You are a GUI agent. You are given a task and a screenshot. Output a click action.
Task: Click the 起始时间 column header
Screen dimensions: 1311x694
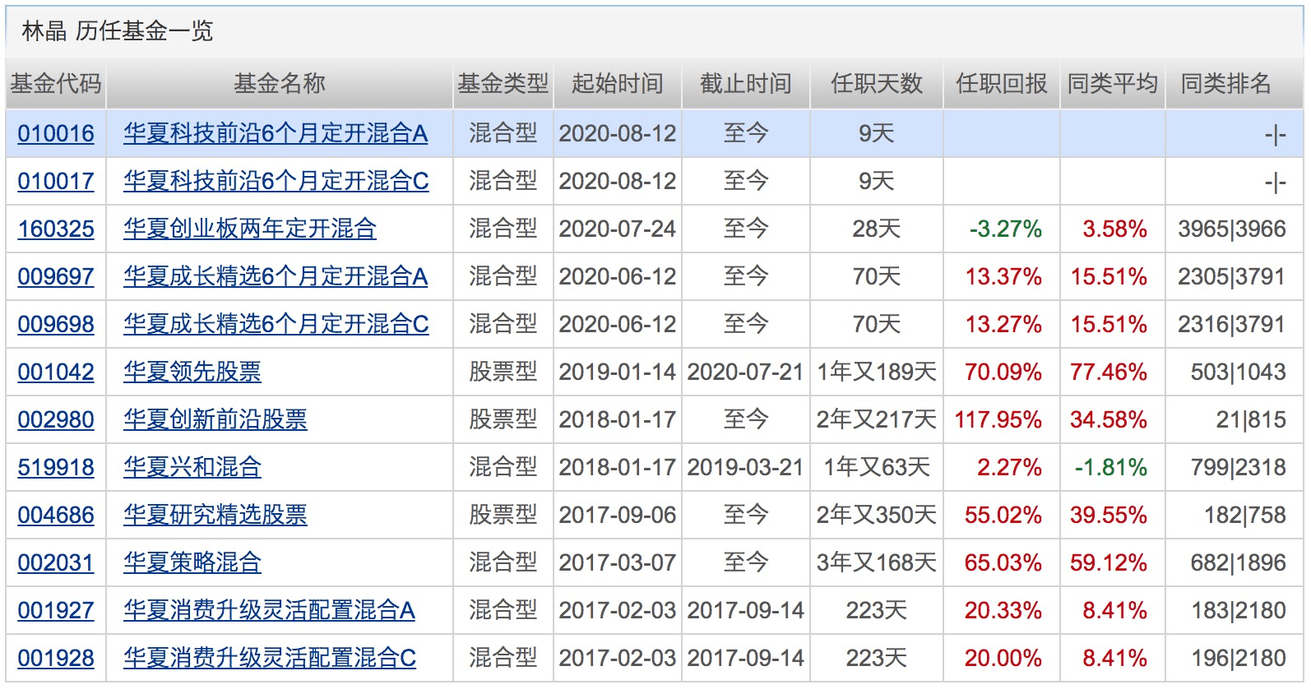pyautogui.click(x=618, y=84)
